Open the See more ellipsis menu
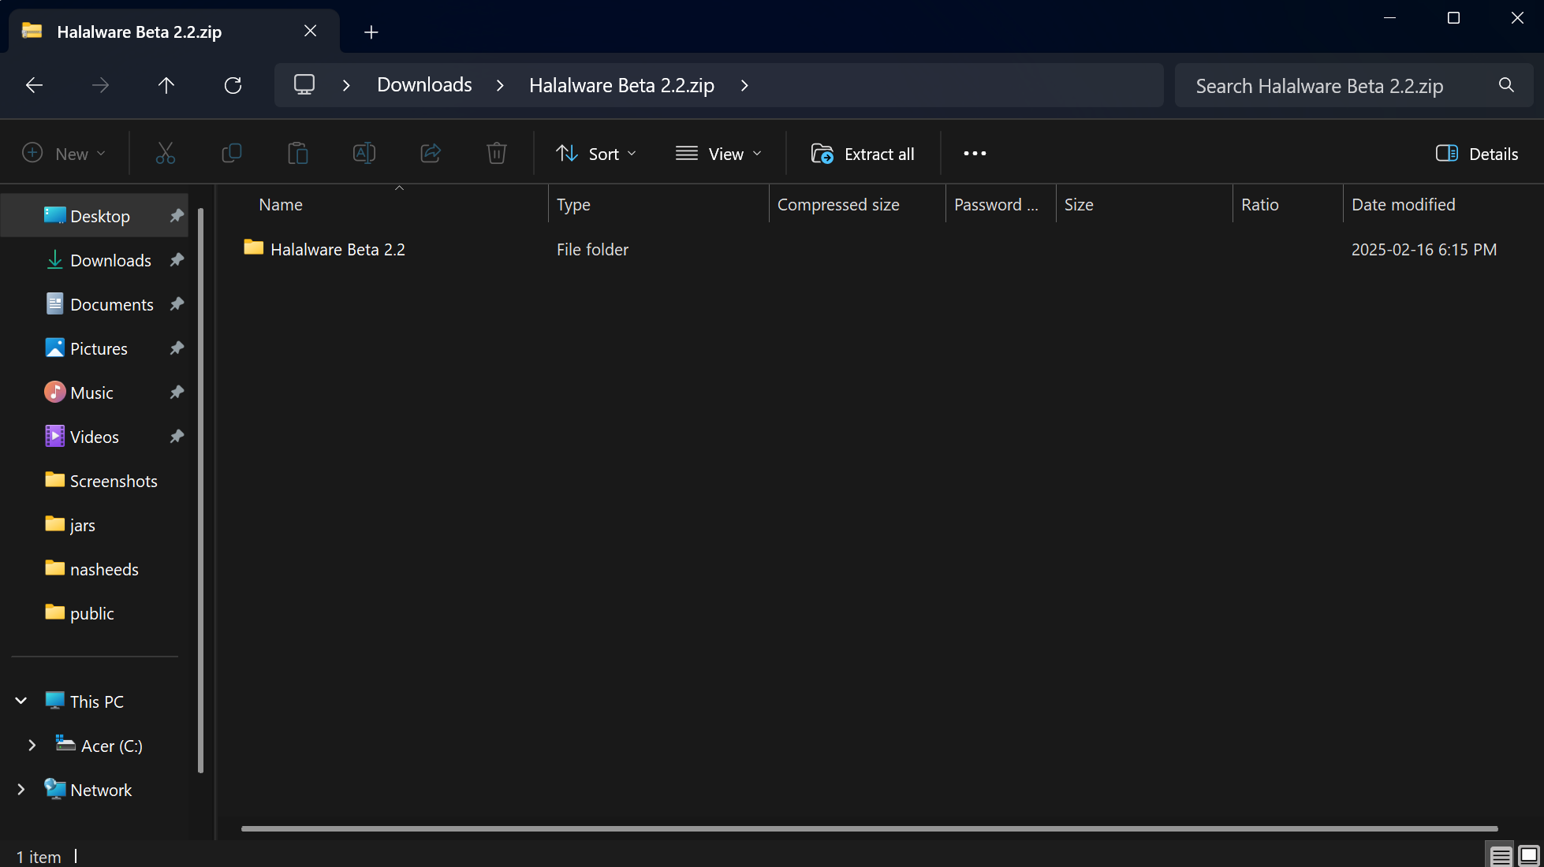Viewport: 1544px width, 867px height. pyautogui.click(x=975, y=154)
